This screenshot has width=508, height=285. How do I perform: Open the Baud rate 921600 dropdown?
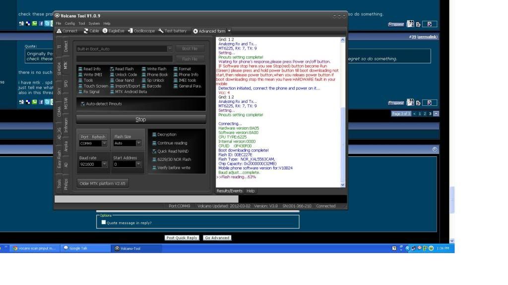(x=104, y=164)
